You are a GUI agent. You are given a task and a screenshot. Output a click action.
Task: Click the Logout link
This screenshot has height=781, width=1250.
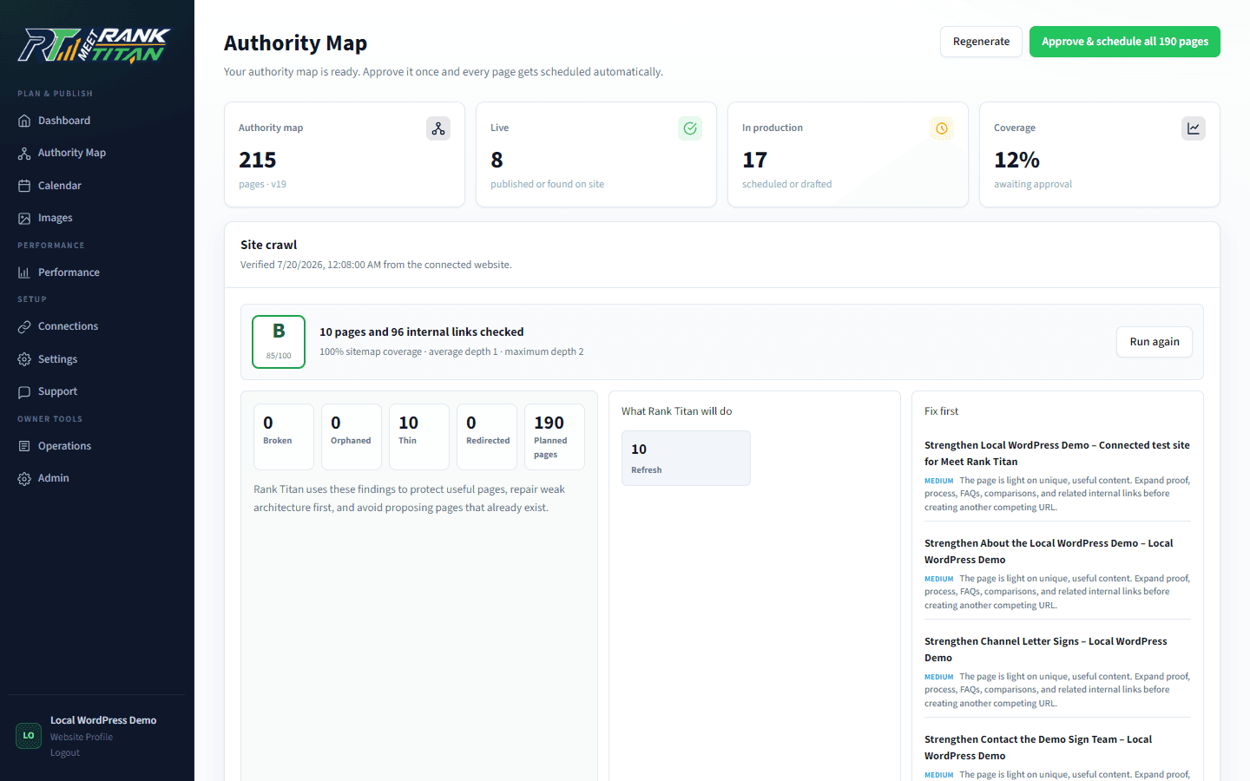click(x=65, y=752)
